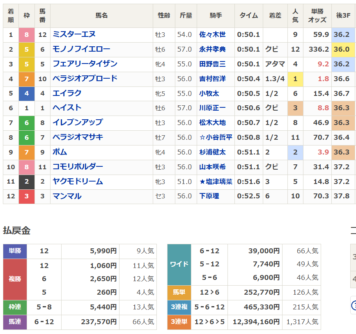This screenshot has width=356, height=334.
Task: Click the タイム column header
Action: point(248,16)
